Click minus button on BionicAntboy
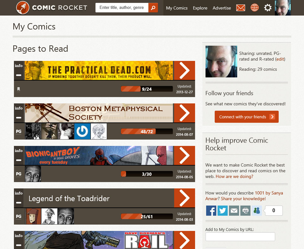The height and width of the screenshot is (249, 304). [19, 160]
